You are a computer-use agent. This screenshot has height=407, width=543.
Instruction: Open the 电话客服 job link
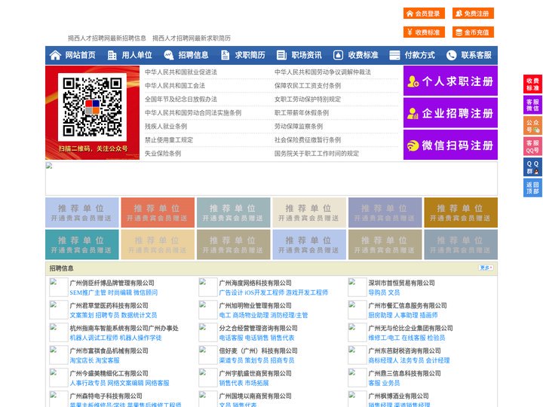click(x=231, y=338)
